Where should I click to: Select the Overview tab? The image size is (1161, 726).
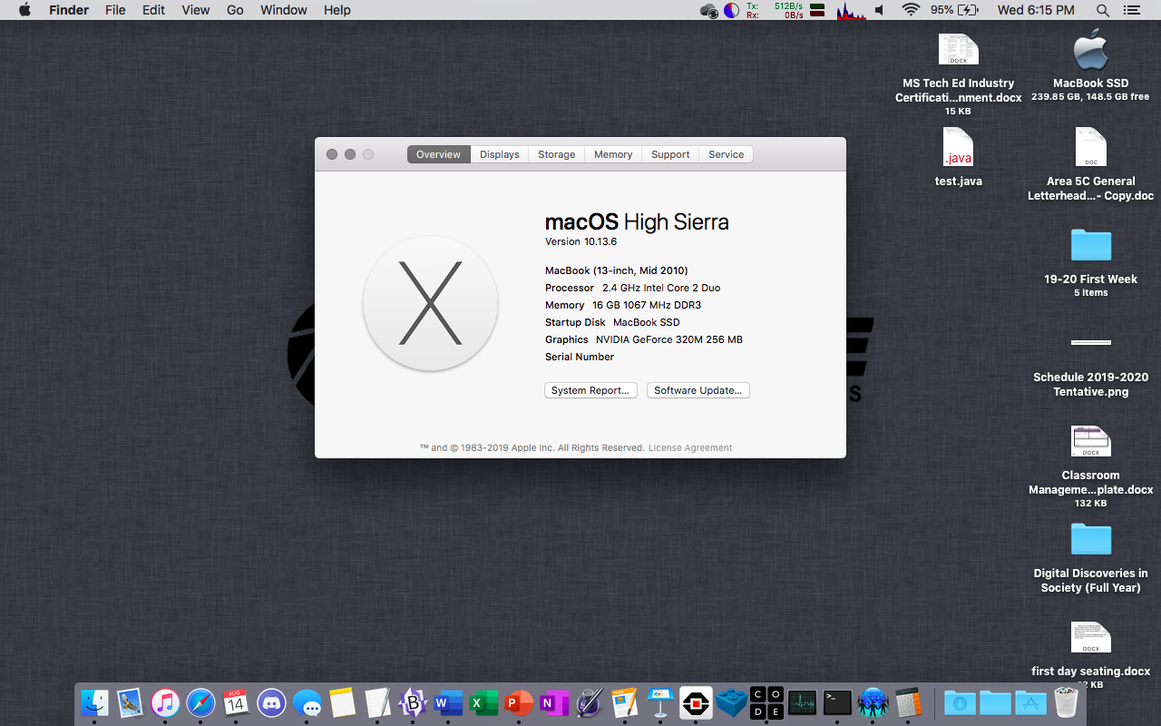click(x=439, y=154)
